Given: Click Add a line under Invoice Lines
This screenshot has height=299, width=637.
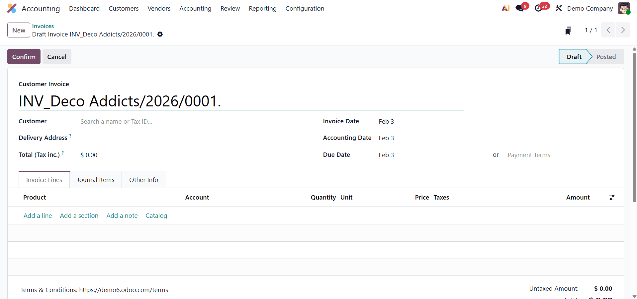Looking at the screenshot, I should pyautogui.click(x=37, y=215).
